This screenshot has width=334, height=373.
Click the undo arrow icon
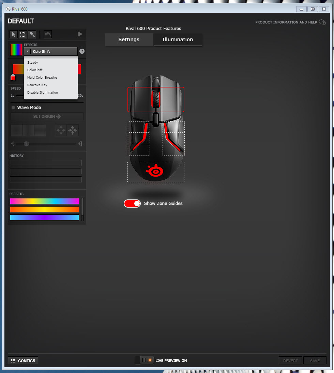pyautogui.click(x=48, y=34)
